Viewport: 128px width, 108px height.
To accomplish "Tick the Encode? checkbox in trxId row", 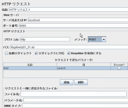I will (x=119, y=68).
